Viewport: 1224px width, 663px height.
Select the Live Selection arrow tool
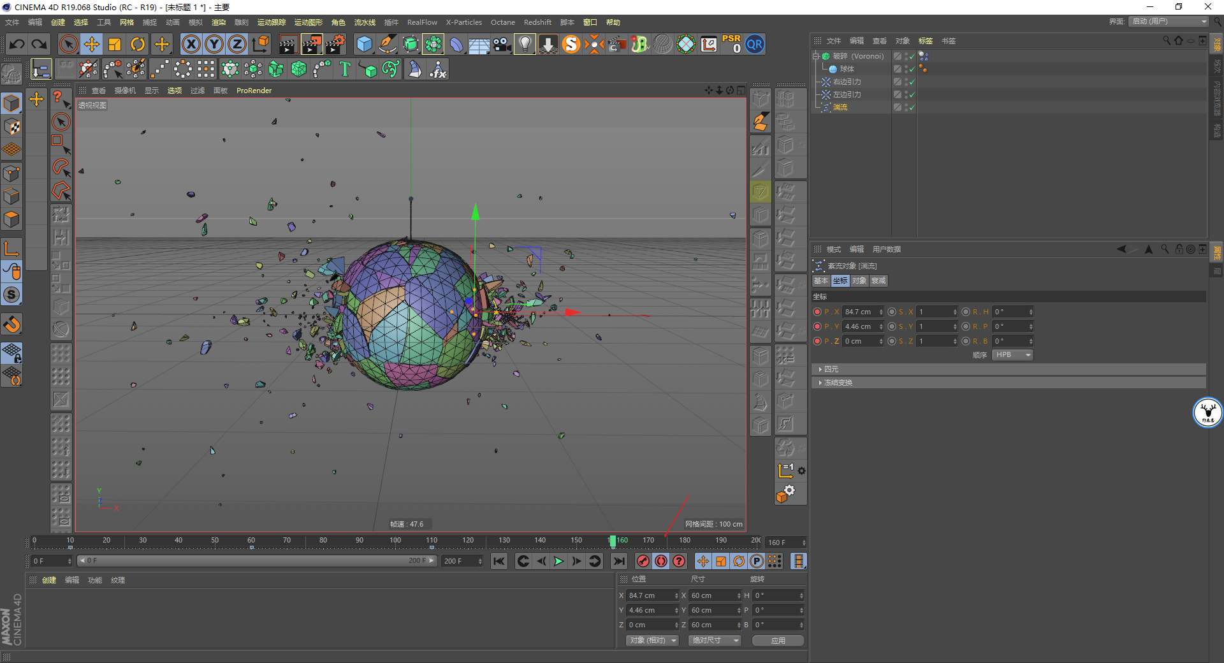coord(68,44)
